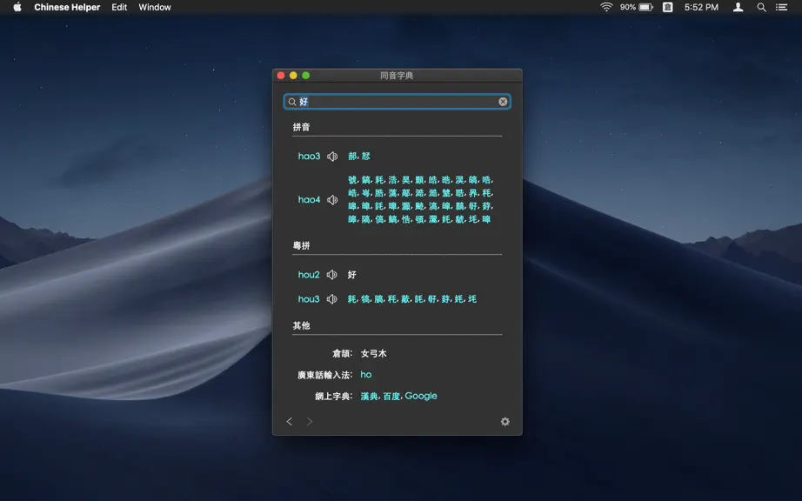Clear the search field text

pyautogui.click(x=503, y=102)
